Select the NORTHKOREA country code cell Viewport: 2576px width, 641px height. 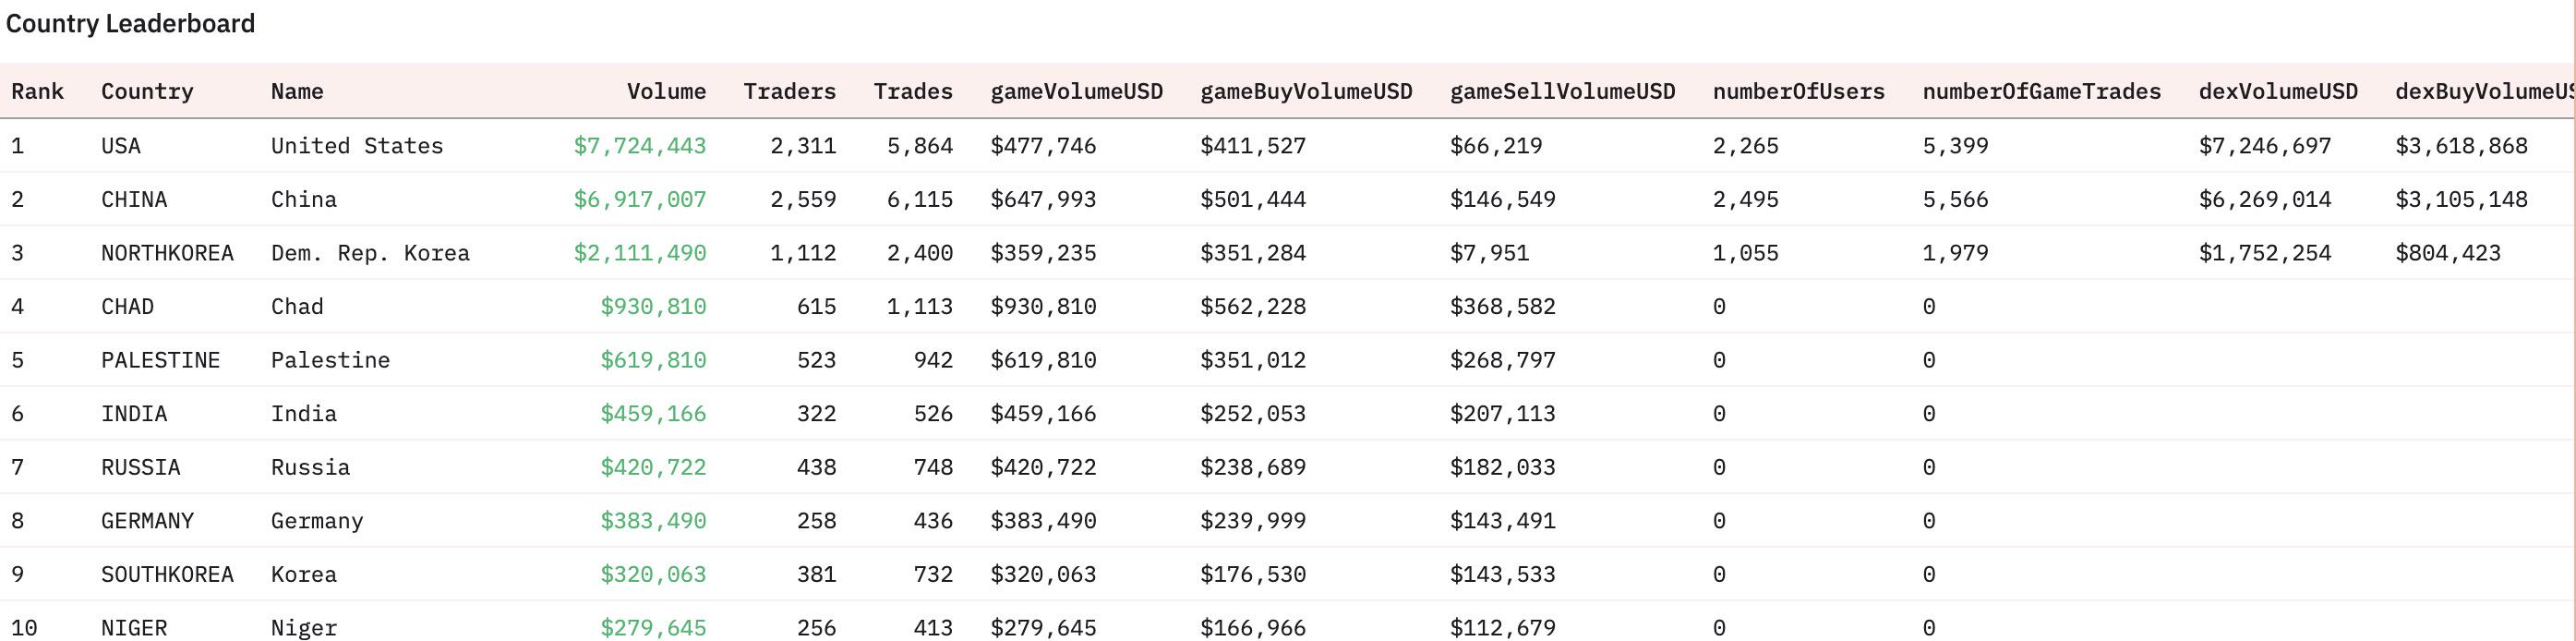point(167,253)
